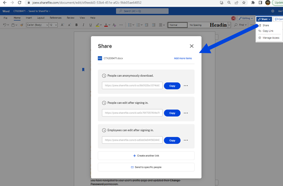Reload the page with the refresh icon

click(x=19, y=2)
